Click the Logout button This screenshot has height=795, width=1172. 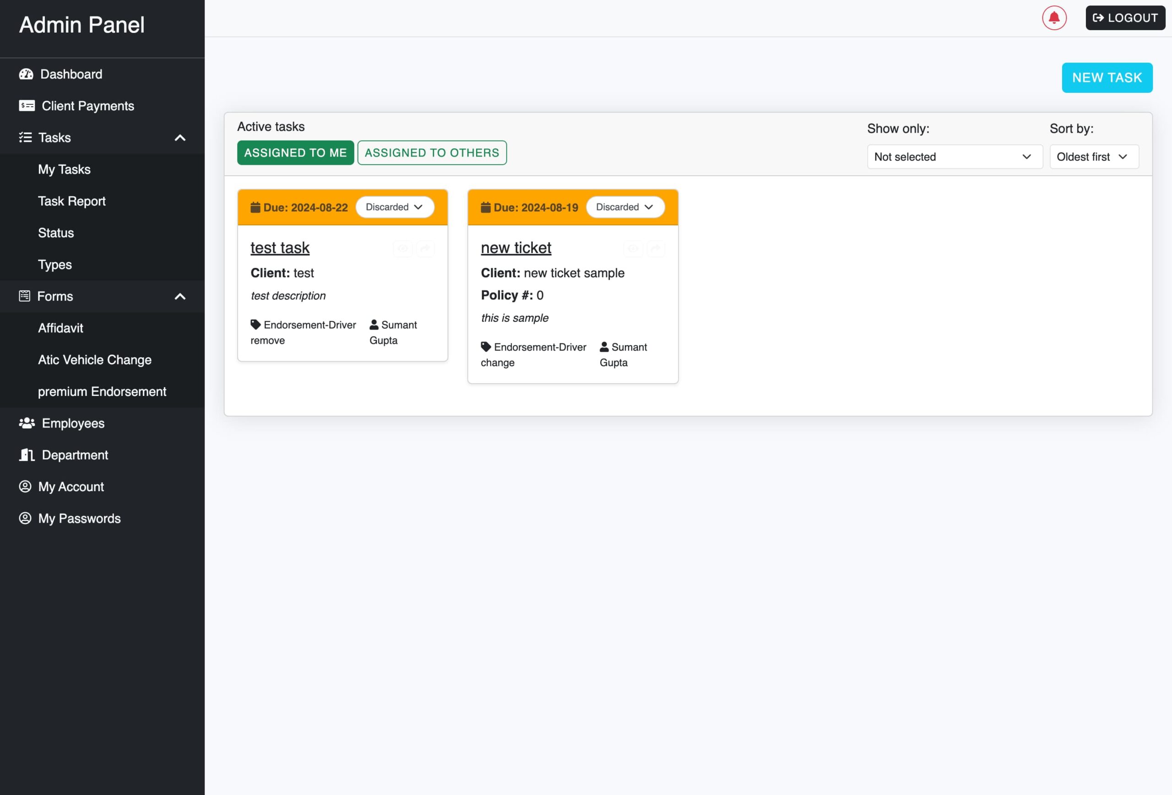(x=1125, y=18)
